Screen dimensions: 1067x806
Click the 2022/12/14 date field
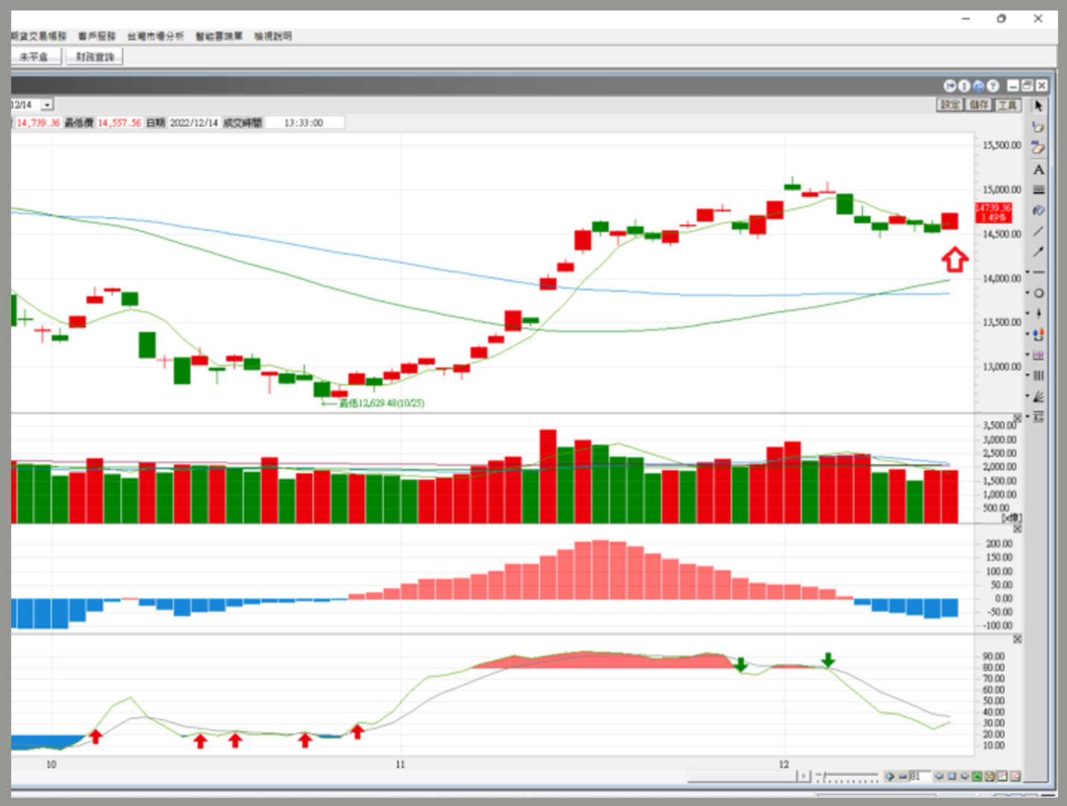pyautogui.click(x=194, y=123)
